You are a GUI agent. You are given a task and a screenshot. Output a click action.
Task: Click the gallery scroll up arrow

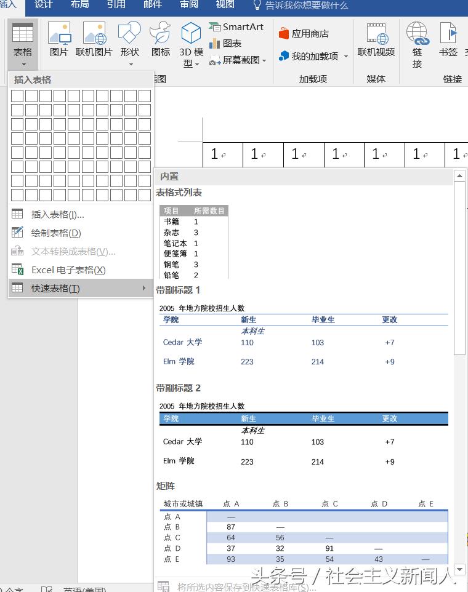(x=459, y=176)
